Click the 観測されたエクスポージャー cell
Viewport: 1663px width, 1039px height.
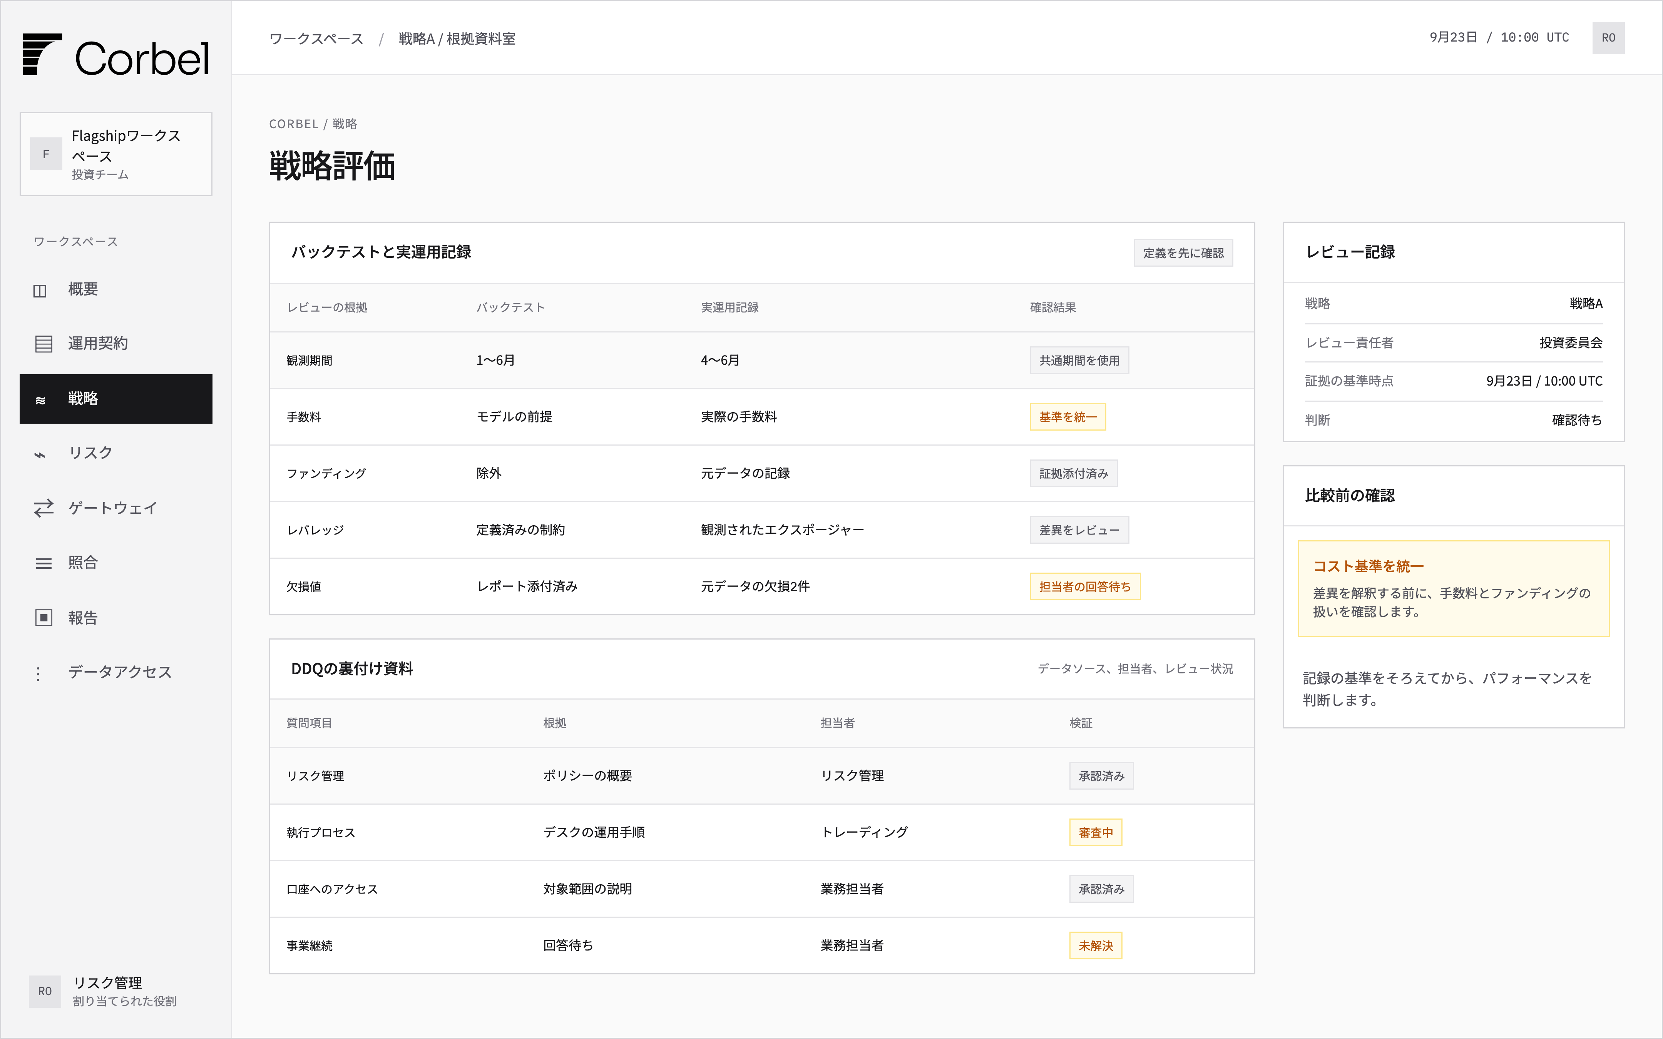782,530
